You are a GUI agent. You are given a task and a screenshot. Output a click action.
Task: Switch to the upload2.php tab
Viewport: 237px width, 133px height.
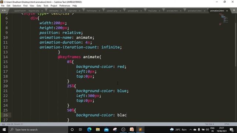point(133,11)
